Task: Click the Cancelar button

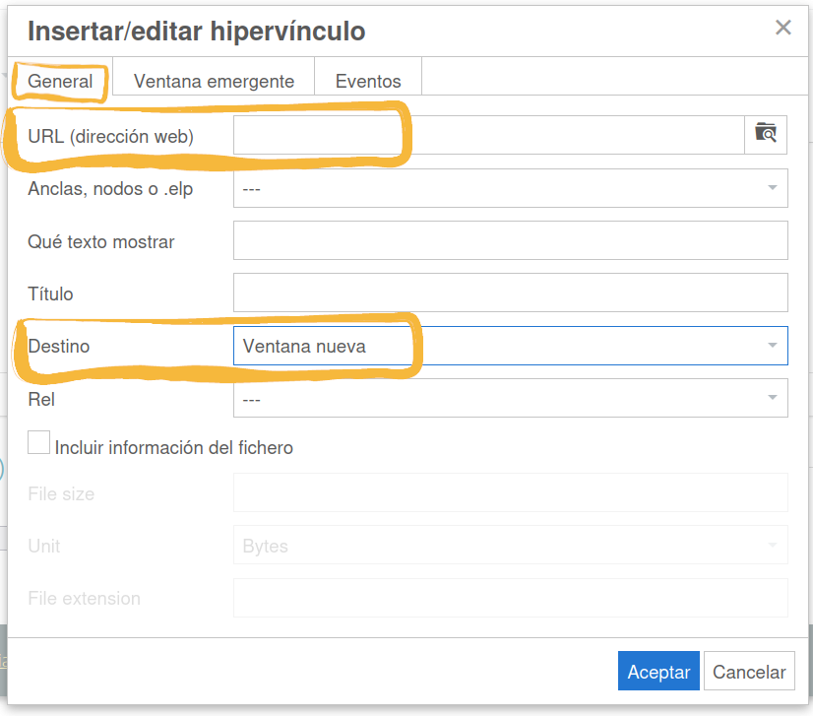Action: point(749,672)
